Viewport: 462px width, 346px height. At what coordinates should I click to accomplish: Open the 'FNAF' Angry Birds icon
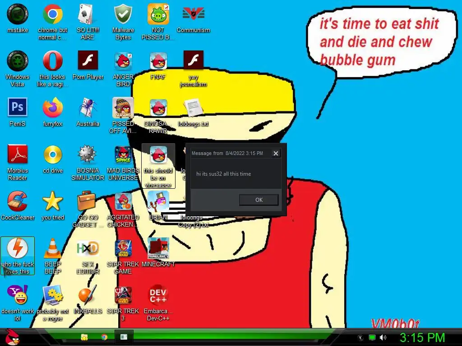[x=158, y=65]
